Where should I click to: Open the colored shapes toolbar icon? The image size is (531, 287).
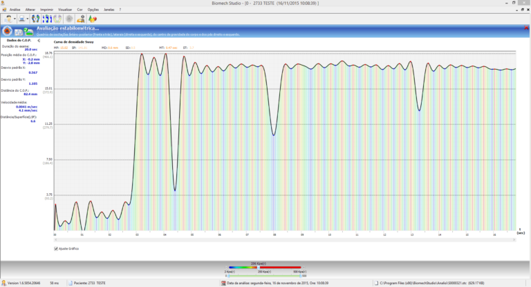click(x=92, y=19)
